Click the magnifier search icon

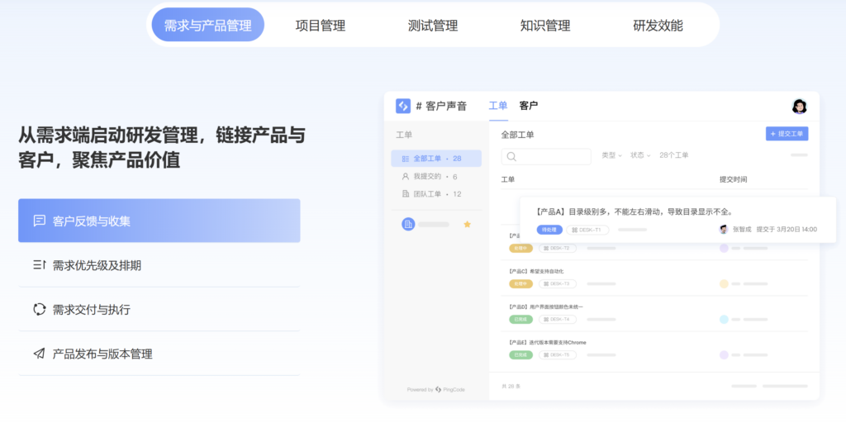[511, 156]
